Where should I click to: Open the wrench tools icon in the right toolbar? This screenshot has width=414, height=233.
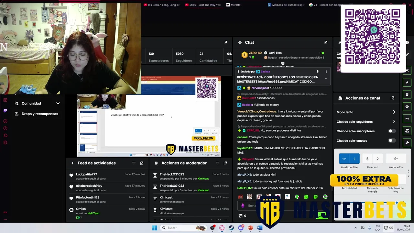pos(407,143)
